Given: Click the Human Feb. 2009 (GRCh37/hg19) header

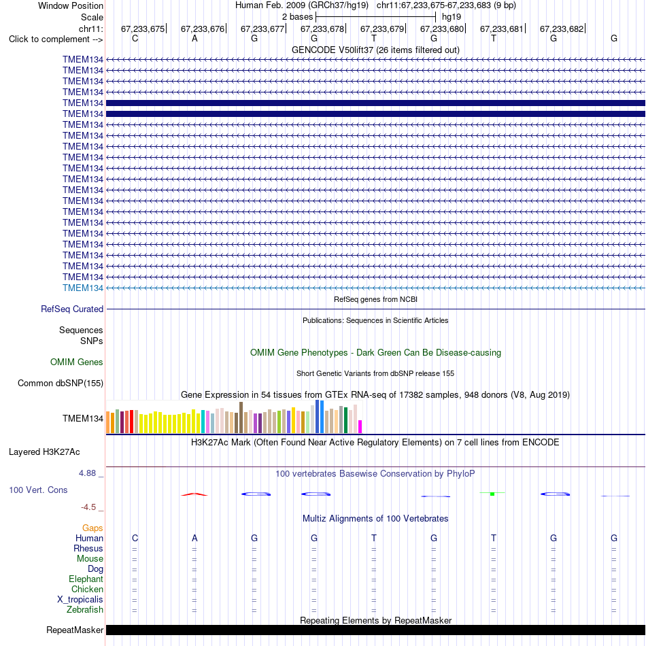Looking at the screenshot, I should coord(301,5).
